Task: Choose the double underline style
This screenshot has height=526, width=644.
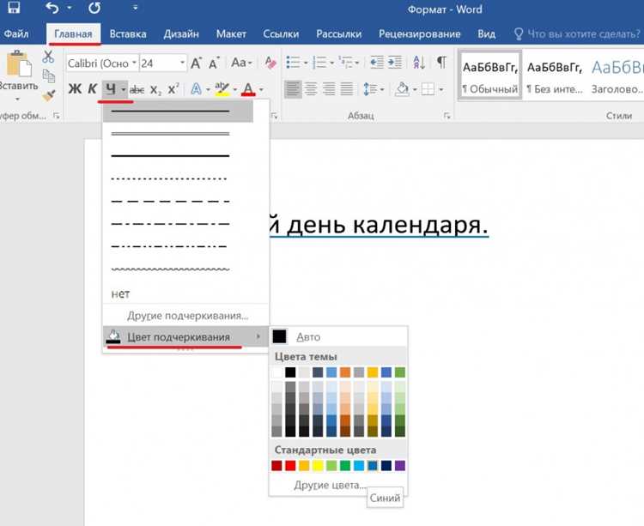Action: 178,133
